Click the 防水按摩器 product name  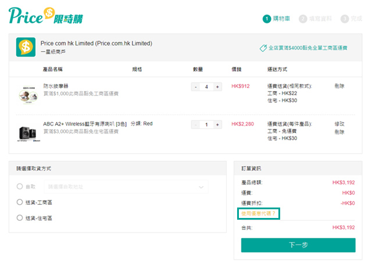56,86
